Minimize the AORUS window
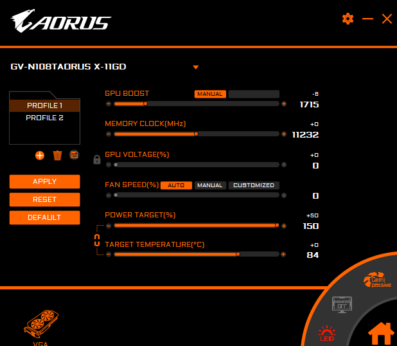The width and height of the screenshot is (397, 346). click(x=367, y=19)
